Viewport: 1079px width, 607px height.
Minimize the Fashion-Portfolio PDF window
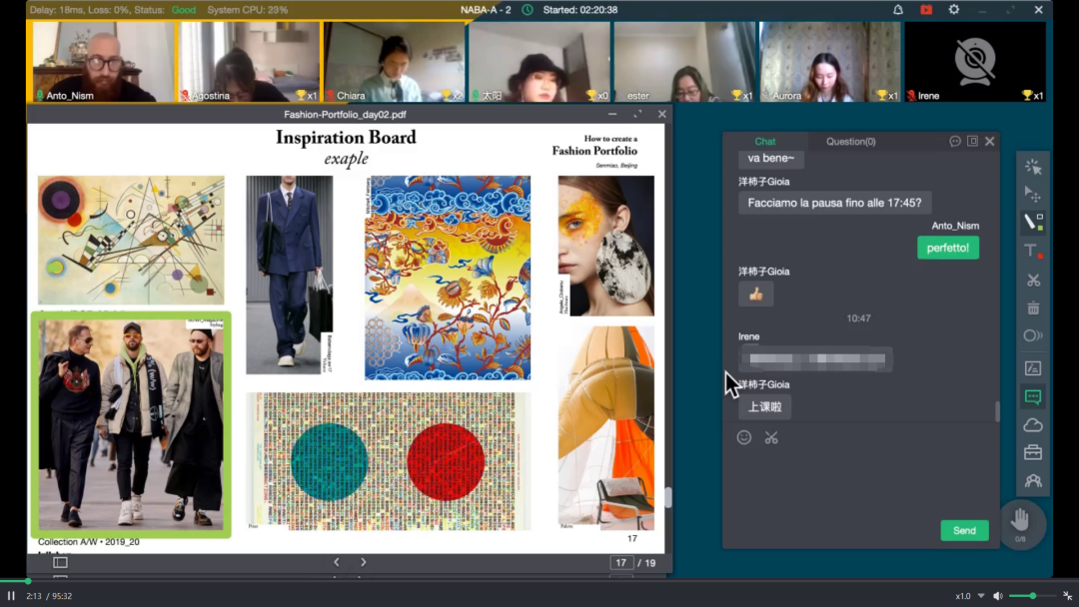pyautogui.click(x=612, y=114)
